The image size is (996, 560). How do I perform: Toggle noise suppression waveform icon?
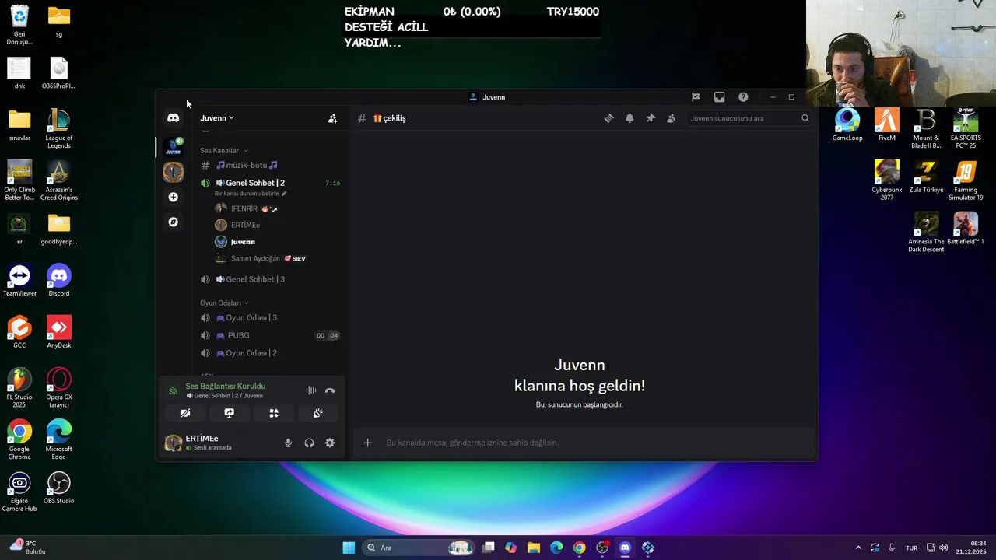310,390
